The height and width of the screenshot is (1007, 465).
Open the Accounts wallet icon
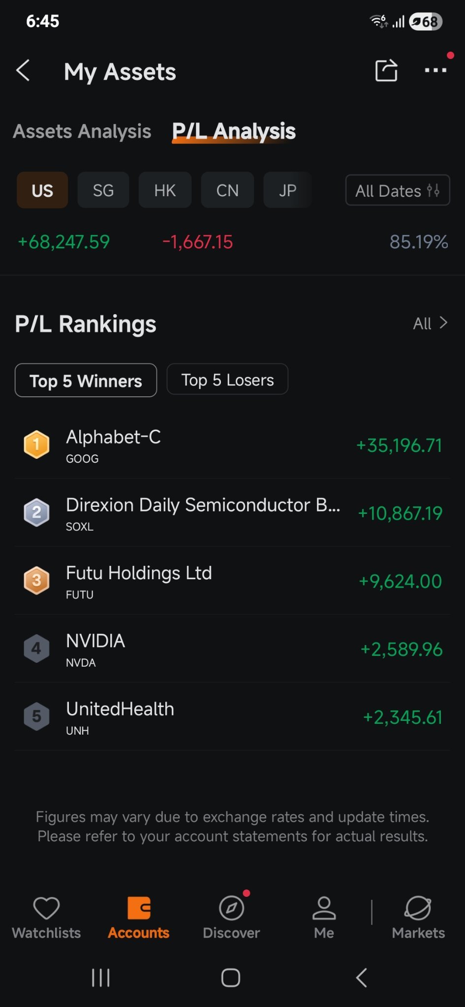pyautogui.click(x=139, y=908)
